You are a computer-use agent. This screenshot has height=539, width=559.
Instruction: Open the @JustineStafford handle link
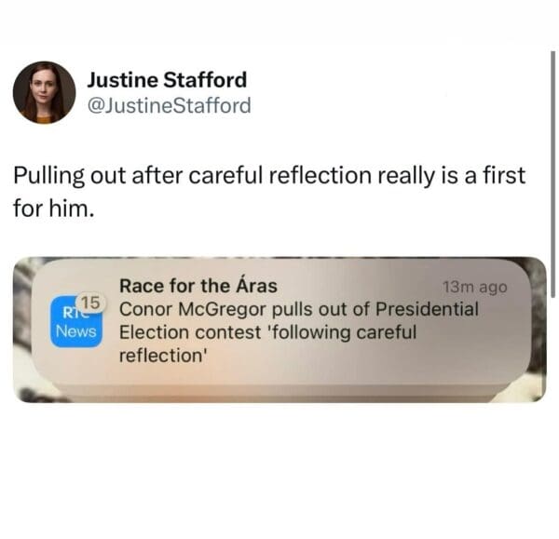[x=169, y=105]
